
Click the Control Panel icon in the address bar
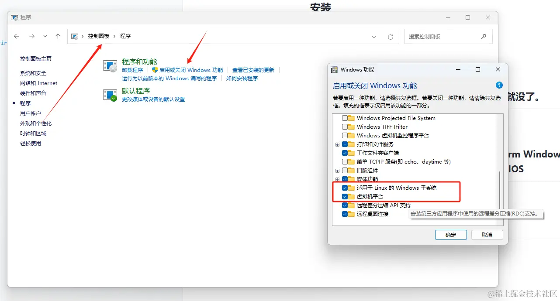click(75, 36)
